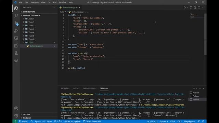Select Python 3.10.1 64-bit interpreter
This screenshot has height=123, width=219.
pos(43,121)
